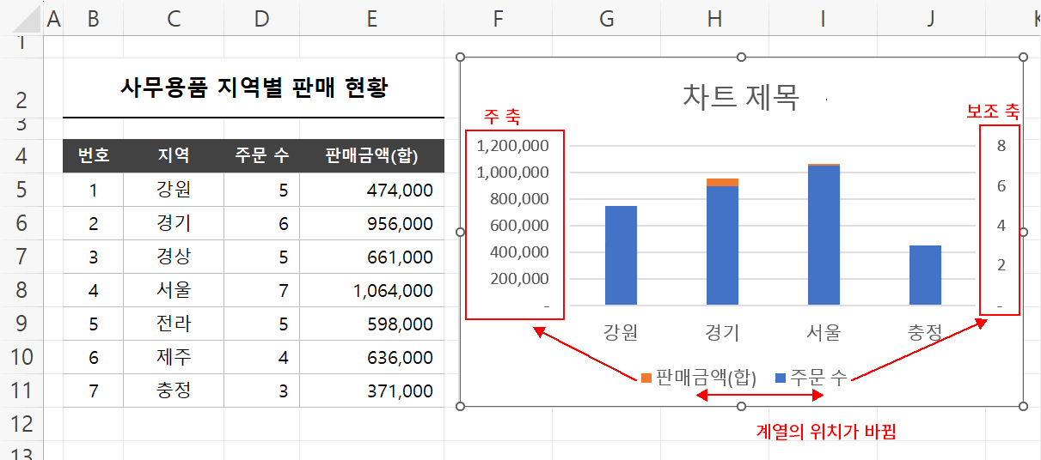Click the blue bar for 서울
This screenshot has width=1041, height=460.
824,235
